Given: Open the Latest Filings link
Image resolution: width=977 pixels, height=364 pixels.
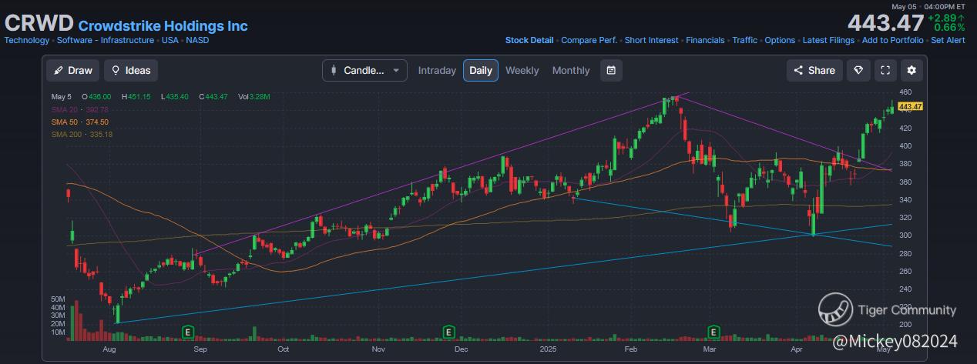Looking at the screenshot, I should click(828, 40).
